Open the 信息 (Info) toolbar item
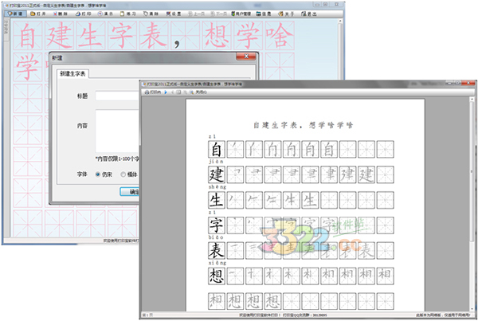The height and width of the screenshot is (321, 478). point(264,14)
